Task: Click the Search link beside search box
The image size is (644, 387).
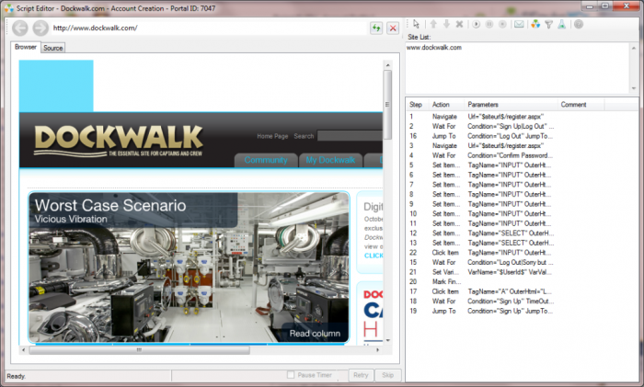Action: click(304, 136)
